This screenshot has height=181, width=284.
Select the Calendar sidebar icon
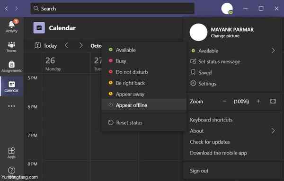11,84
